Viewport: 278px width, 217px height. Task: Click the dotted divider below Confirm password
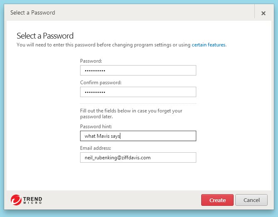138,103
